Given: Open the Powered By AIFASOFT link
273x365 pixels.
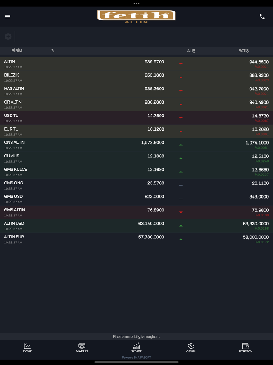Looking at the screenshot, I should (136, 358).
